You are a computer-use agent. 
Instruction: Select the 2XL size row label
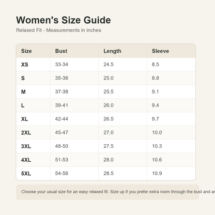point(26,133)
